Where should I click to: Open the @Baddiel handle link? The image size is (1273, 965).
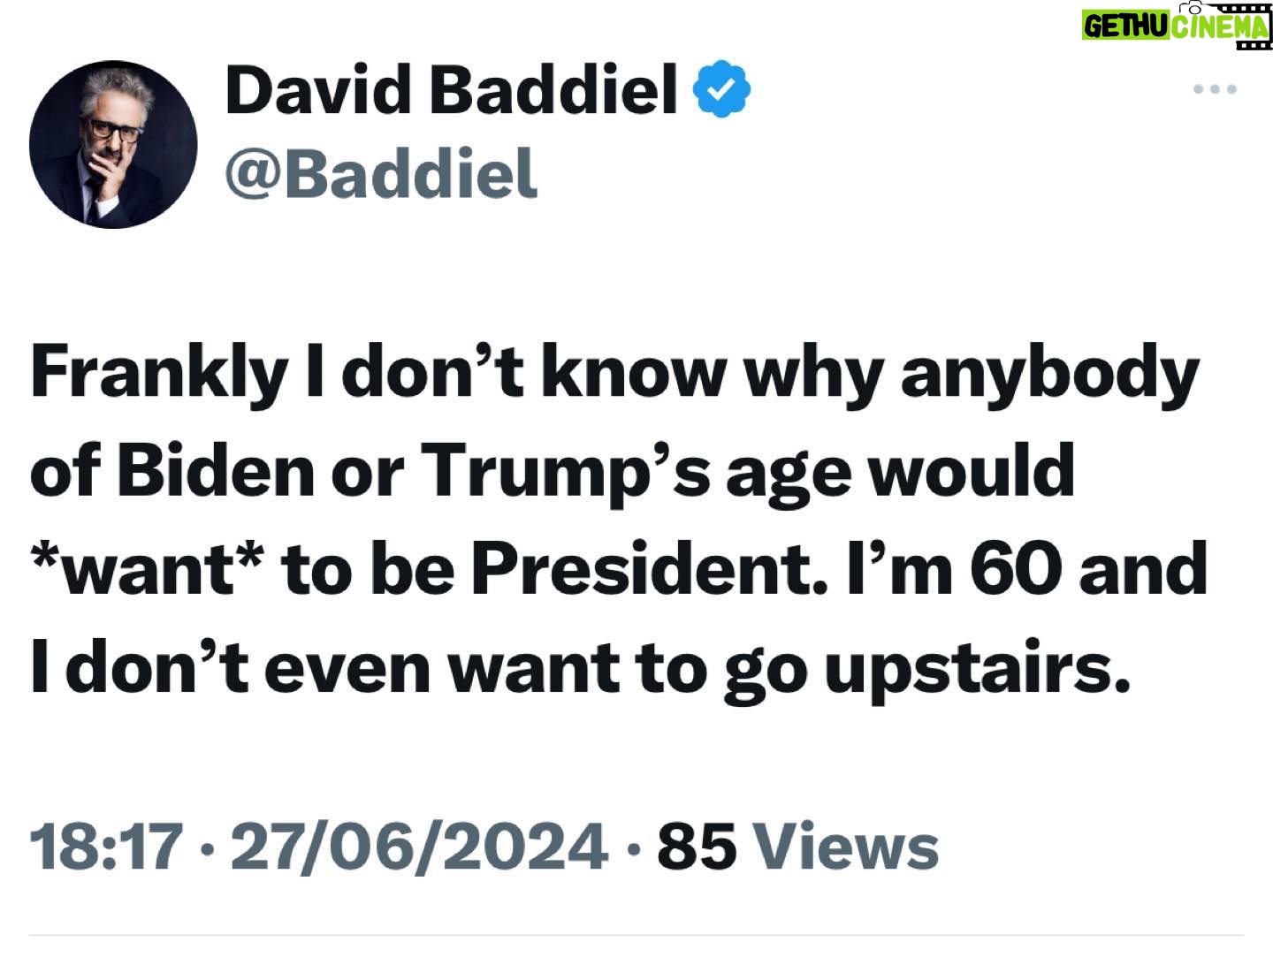(381, 171)
